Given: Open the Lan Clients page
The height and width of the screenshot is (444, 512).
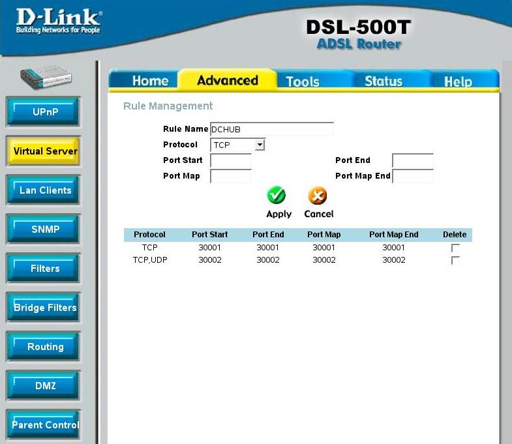Looking at the screenshot, I should pyautogui.click(x=43, y=190).
